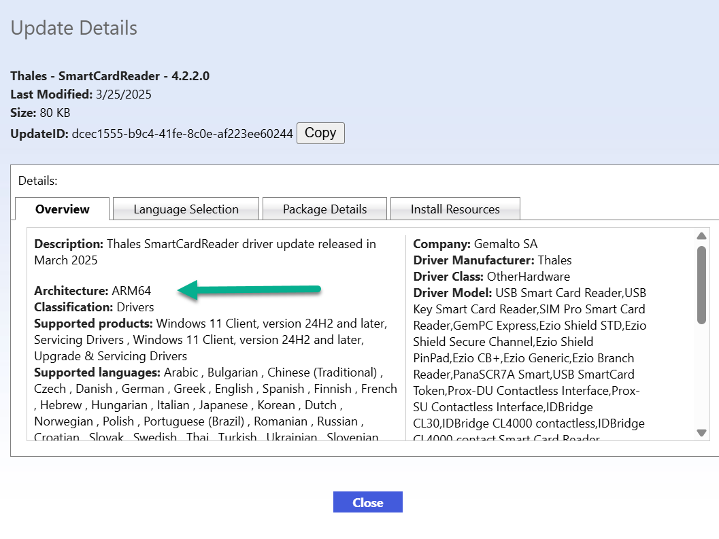Close the Update Details dialog
The width and height of the screenshot is (719, 539).
[x=368, y=502]
